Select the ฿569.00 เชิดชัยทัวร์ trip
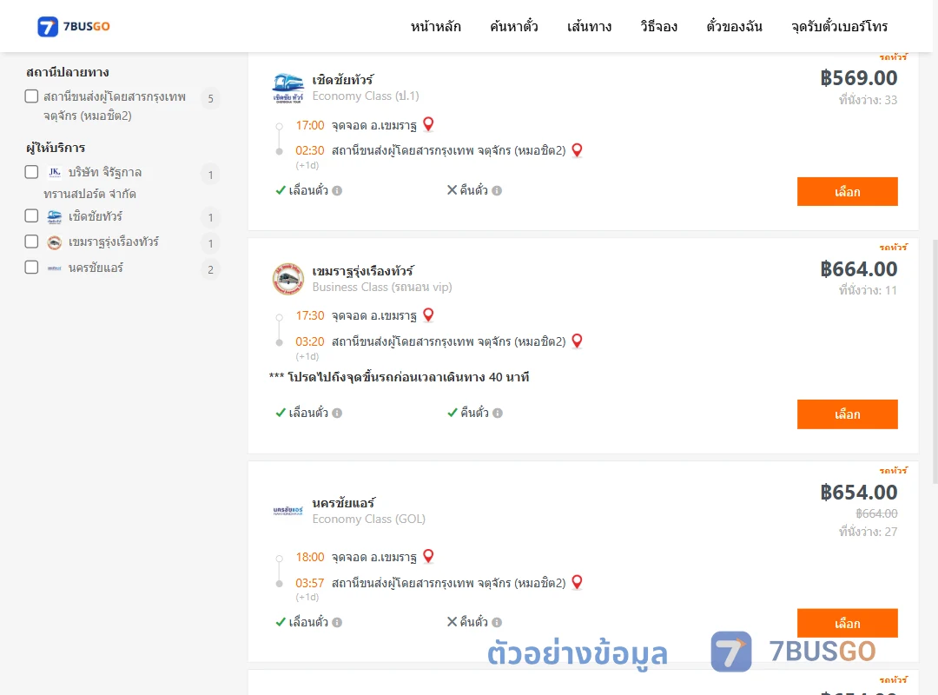Screen dimensions: 938x695 [847, 191]
